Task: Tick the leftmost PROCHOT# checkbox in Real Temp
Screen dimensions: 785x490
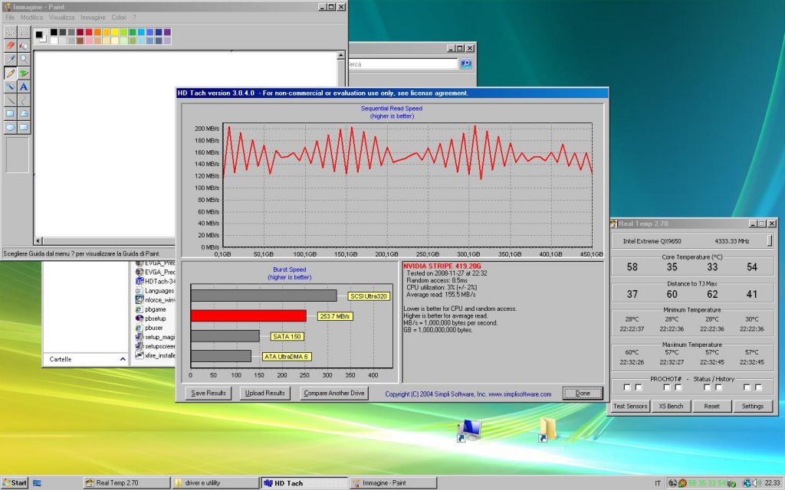Action: pyautogui.click(x=627, y=387)
